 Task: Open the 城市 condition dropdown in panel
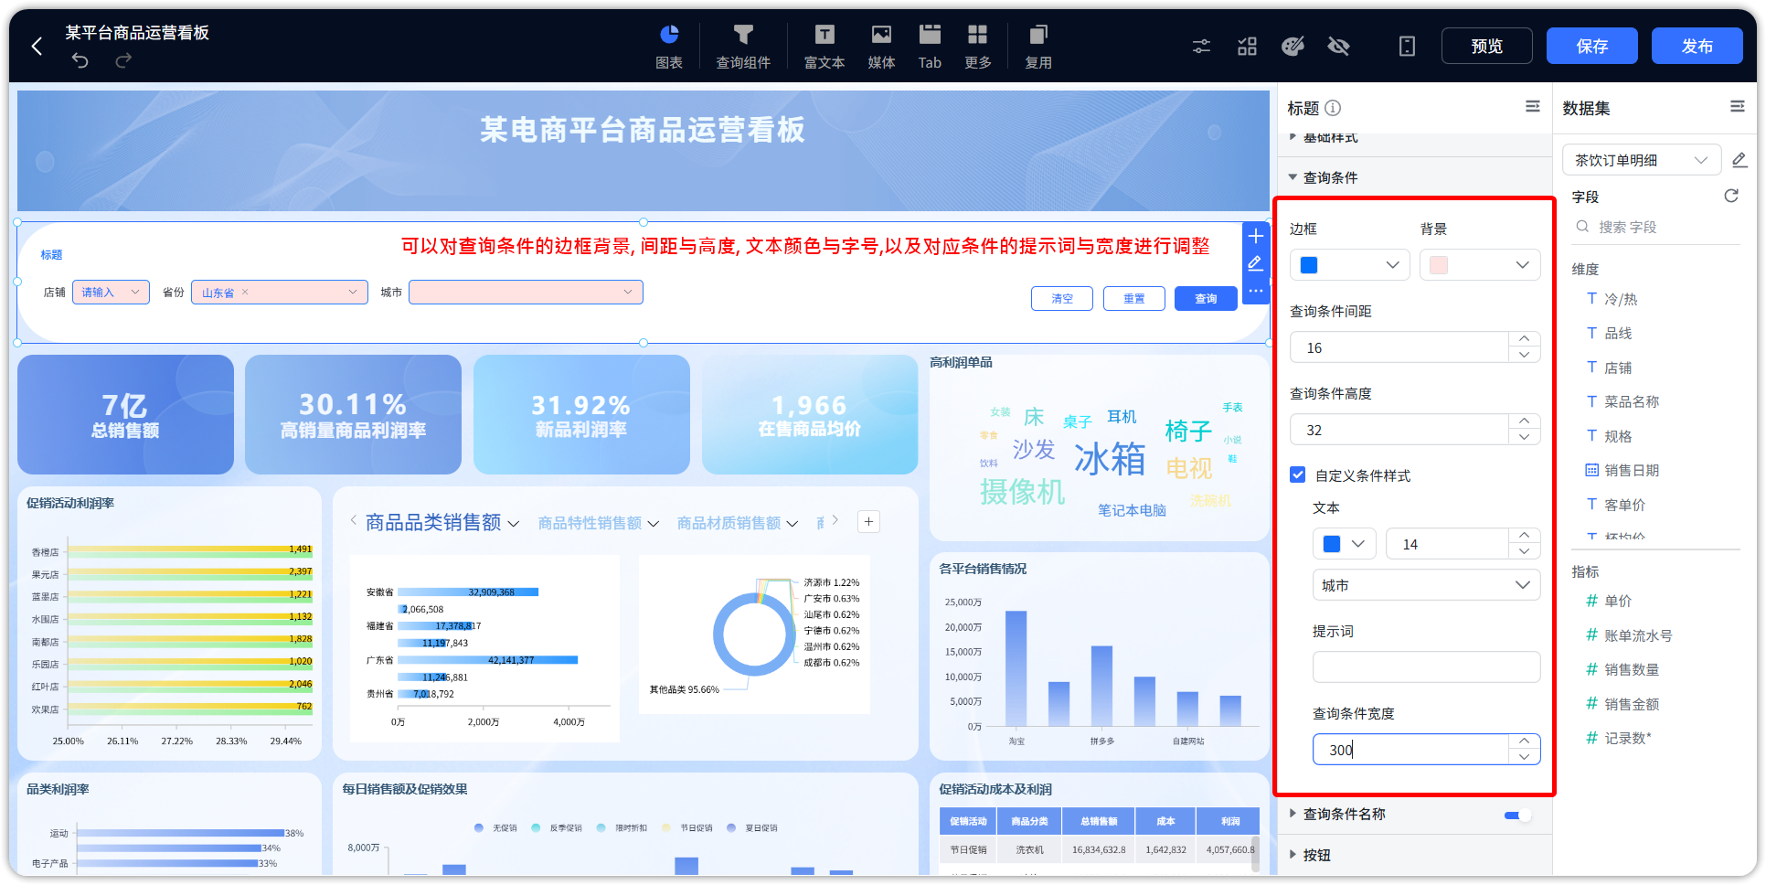1426,585
